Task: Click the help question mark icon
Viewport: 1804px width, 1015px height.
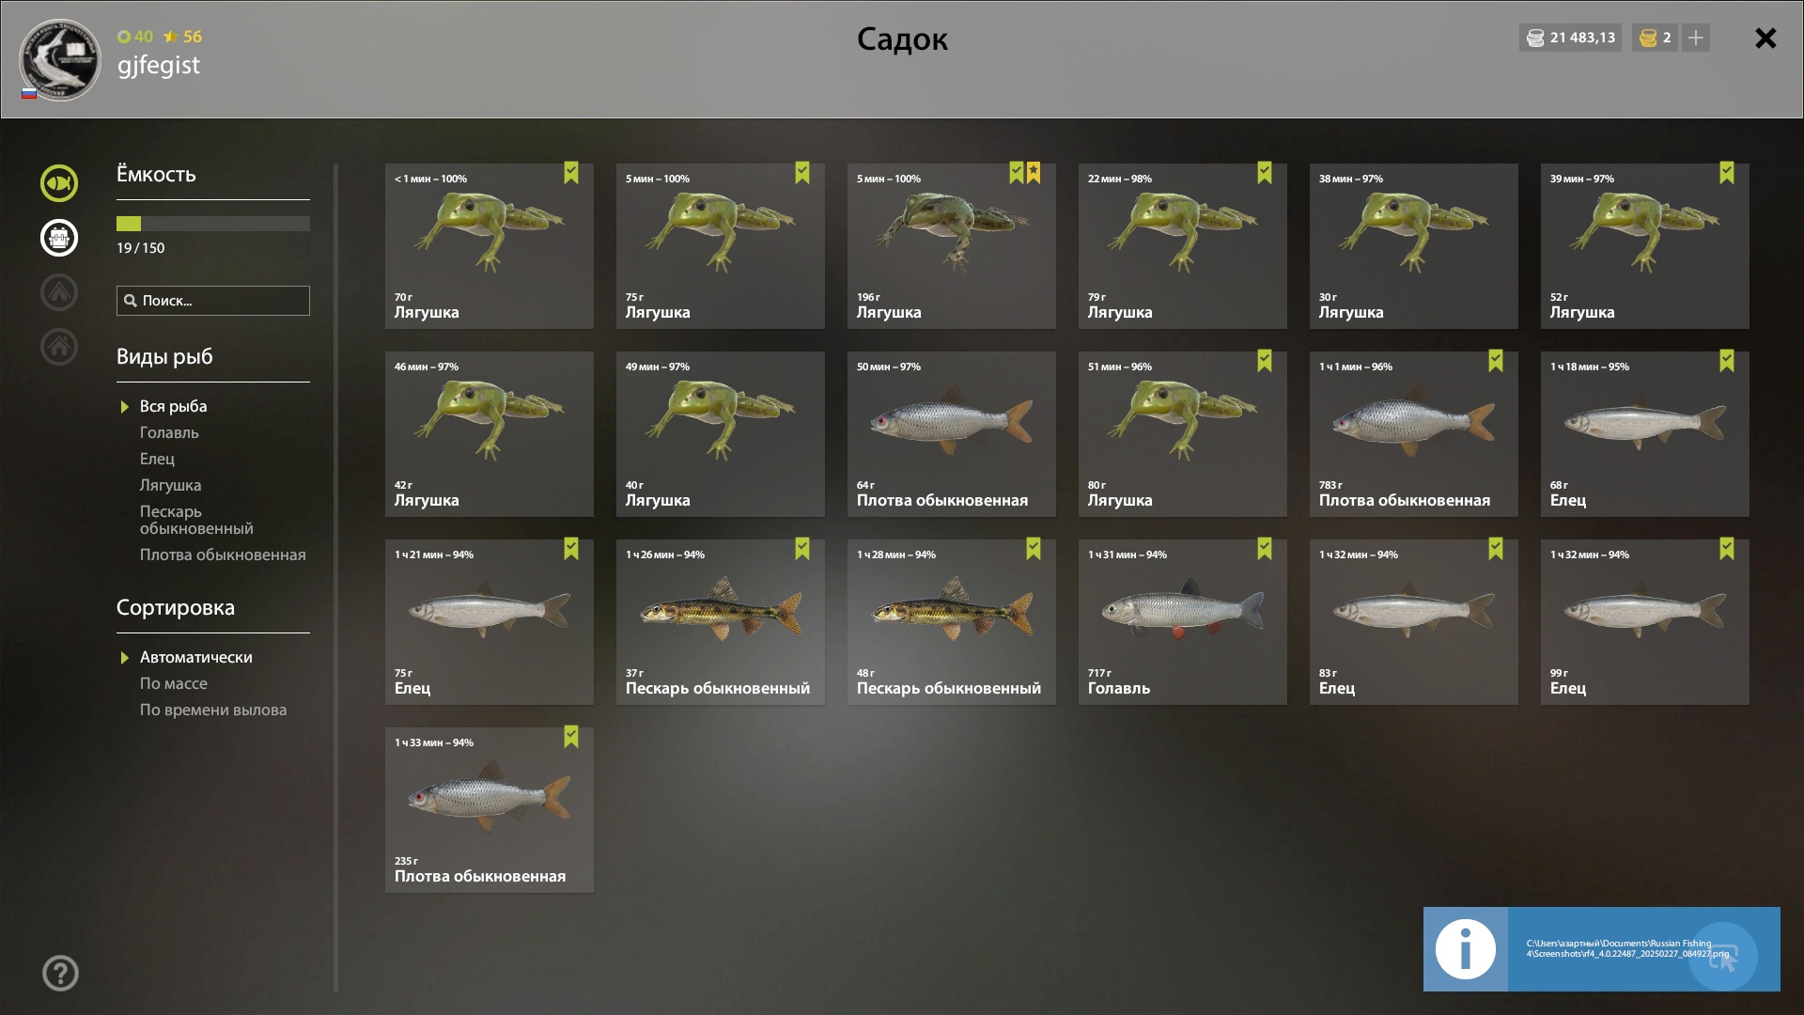Action: pos(60,974)
